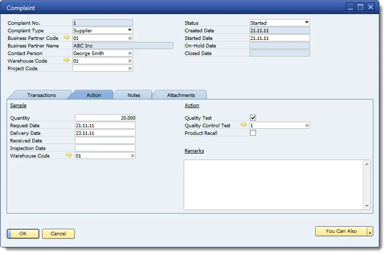Open Contact Person choose-from-list icon
The image size is (387, 255).
coord(130,54)
